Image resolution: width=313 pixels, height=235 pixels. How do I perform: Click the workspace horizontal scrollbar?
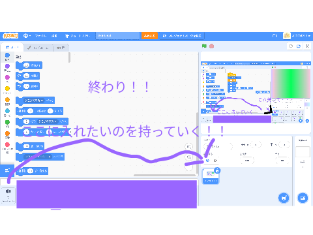coord(164,175)
